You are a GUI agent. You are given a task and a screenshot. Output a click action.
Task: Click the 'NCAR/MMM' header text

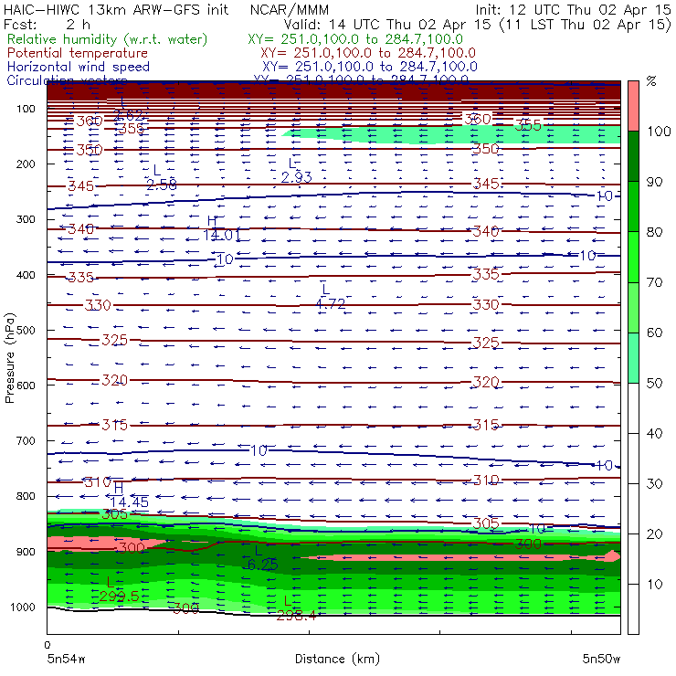point(290,10)
